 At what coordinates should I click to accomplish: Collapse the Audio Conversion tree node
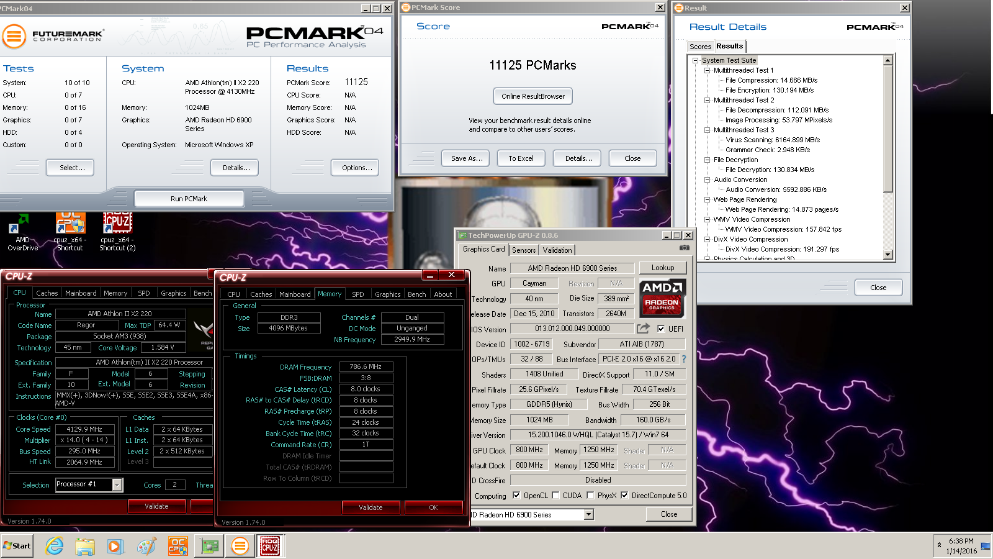pos(707,180)
